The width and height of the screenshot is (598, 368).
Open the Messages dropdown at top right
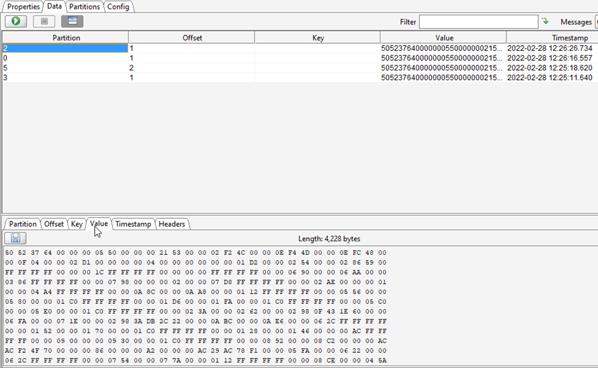coord(595,22)
